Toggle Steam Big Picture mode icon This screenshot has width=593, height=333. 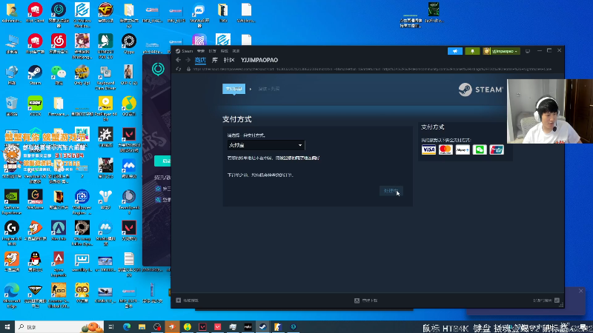(x=528, y=51)
